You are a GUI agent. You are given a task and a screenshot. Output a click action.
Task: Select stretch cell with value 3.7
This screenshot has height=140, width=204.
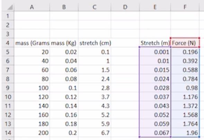point(95,97)
